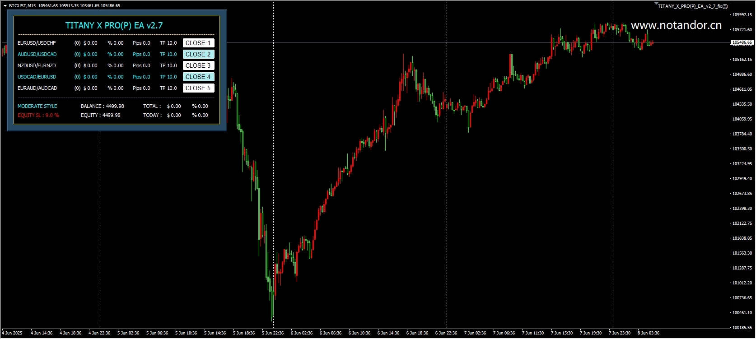Click the 6 Jun 22:36 time marker
The height and width of the screenshot is (339, 756).
click(x=446, y=333)
